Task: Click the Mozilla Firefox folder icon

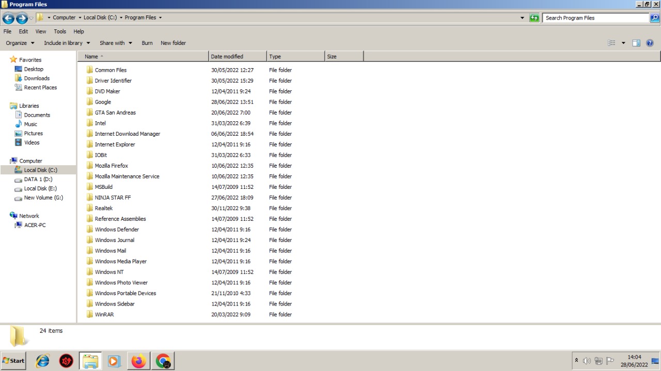Action: coord(90,166)
